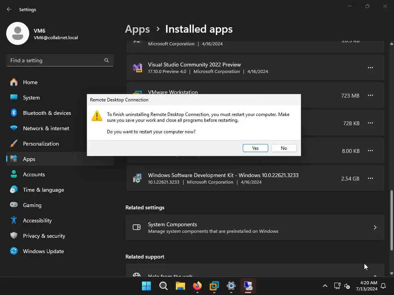Click the Privacy & security shield icon
Screen dimensions: 394x295
click(14, 235)
